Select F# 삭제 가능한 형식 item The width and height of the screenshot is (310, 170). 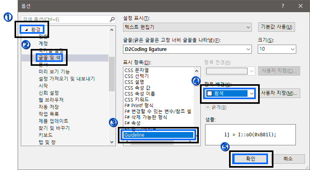(x=146, y=118)
